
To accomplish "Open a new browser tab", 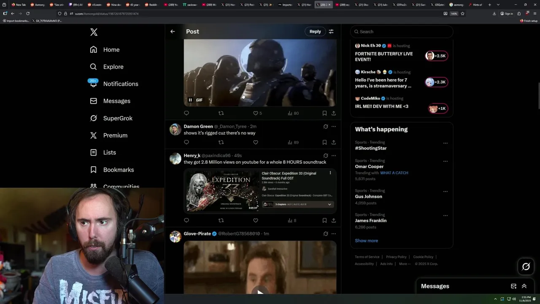I will coord(489,5).
